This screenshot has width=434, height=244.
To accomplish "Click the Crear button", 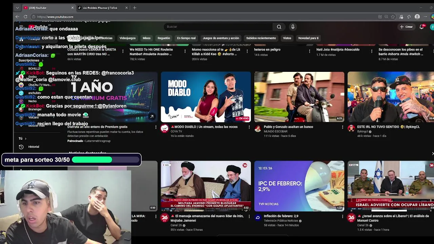I will (406, 27).
